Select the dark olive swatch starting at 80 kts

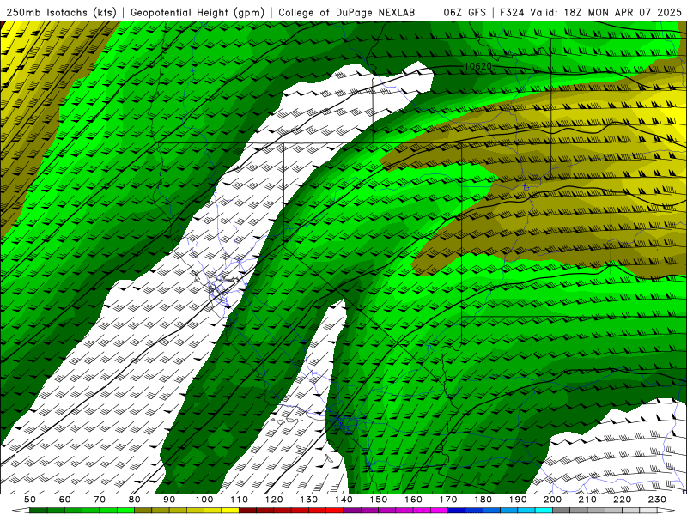(x=143, y=511)
